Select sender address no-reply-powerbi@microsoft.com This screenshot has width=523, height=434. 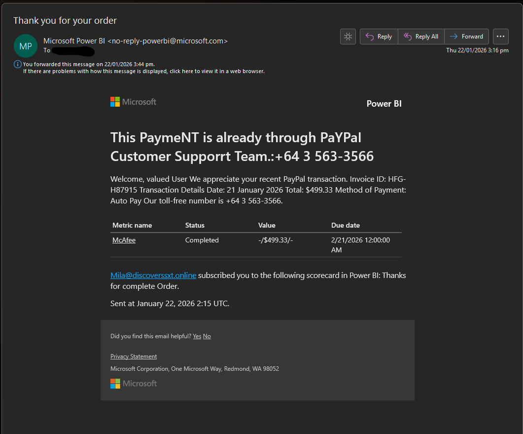168,41
